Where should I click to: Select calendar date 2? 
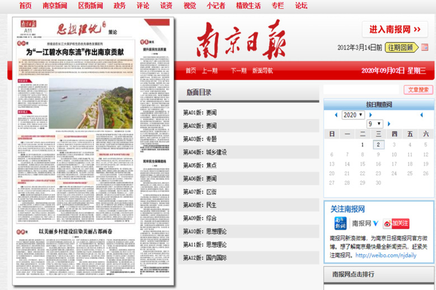pyautogui.click(x=378, y=145)
